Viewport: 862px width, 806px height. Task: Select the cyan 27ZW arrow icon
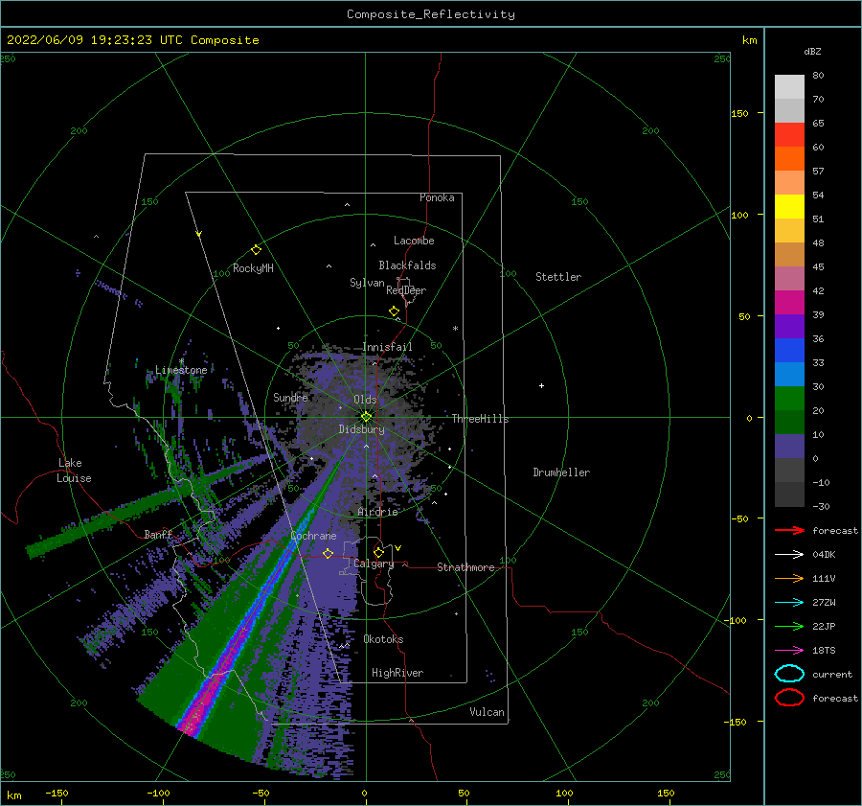(x=789, y=603)
